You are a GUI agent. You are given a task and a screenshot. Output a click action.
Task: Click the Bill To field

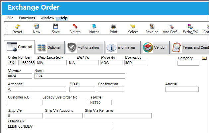tap(84, 63)
